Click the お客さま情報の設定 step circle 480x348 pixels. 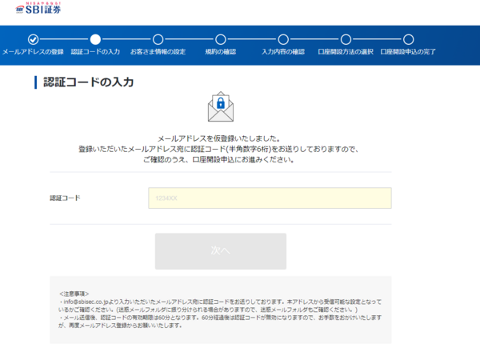[158, 39]
